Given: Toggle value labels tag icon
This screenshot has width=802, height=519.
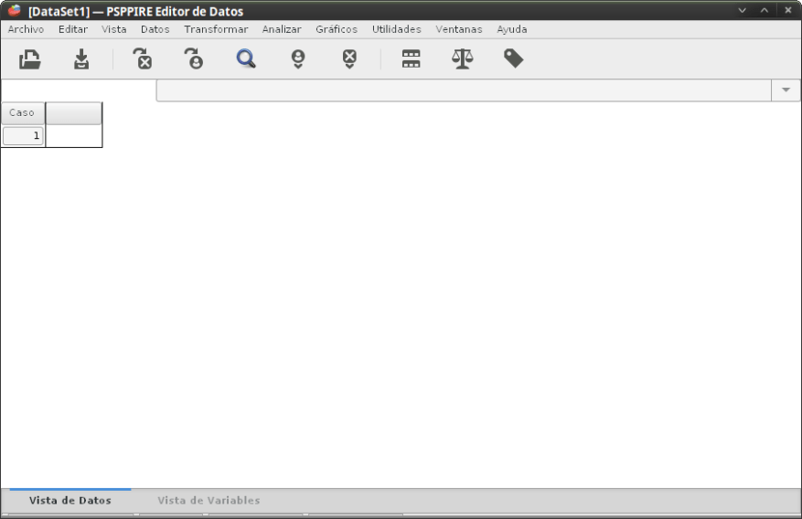Looking at the screenshot, I should tap(514, 58).
